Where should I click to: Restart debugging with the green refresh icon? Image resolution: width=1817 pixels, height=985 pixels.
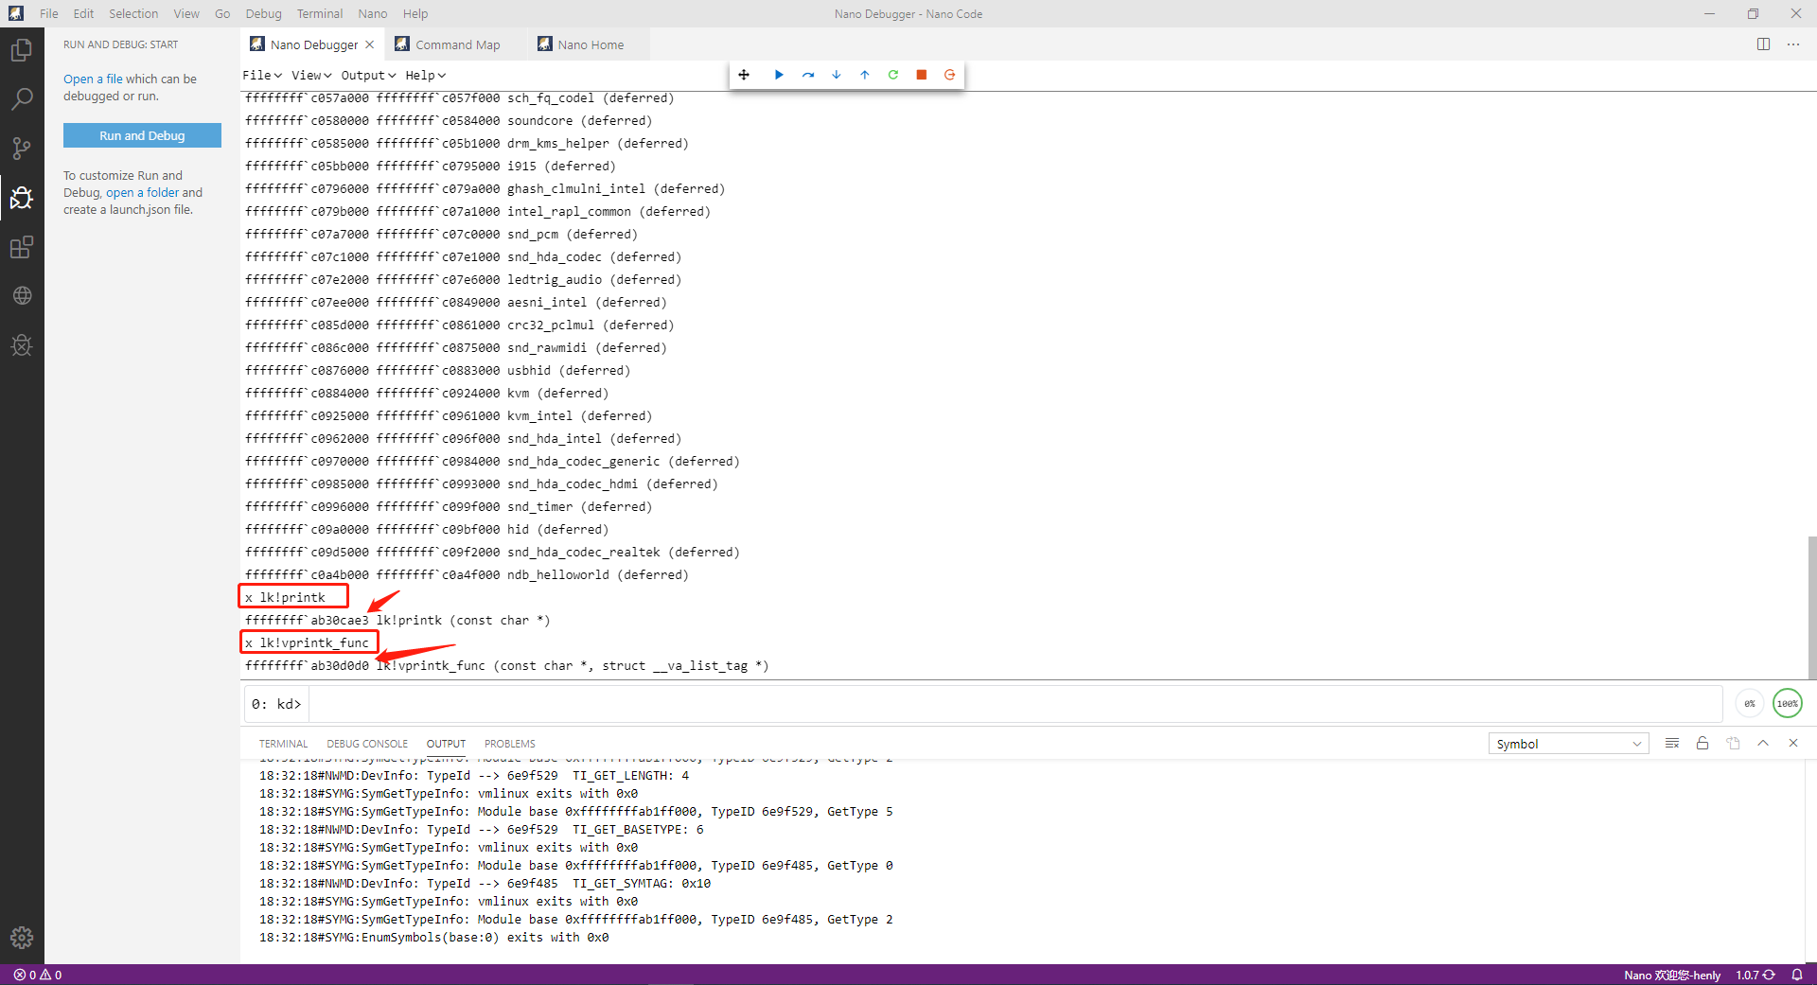click(892, 75)
